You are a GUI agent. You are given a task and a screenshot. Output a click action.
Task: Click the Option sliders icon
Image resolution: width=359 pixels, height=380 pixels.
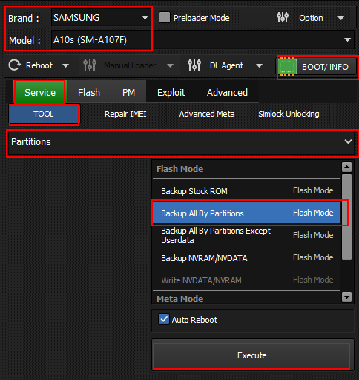click(x=283, y=17)
